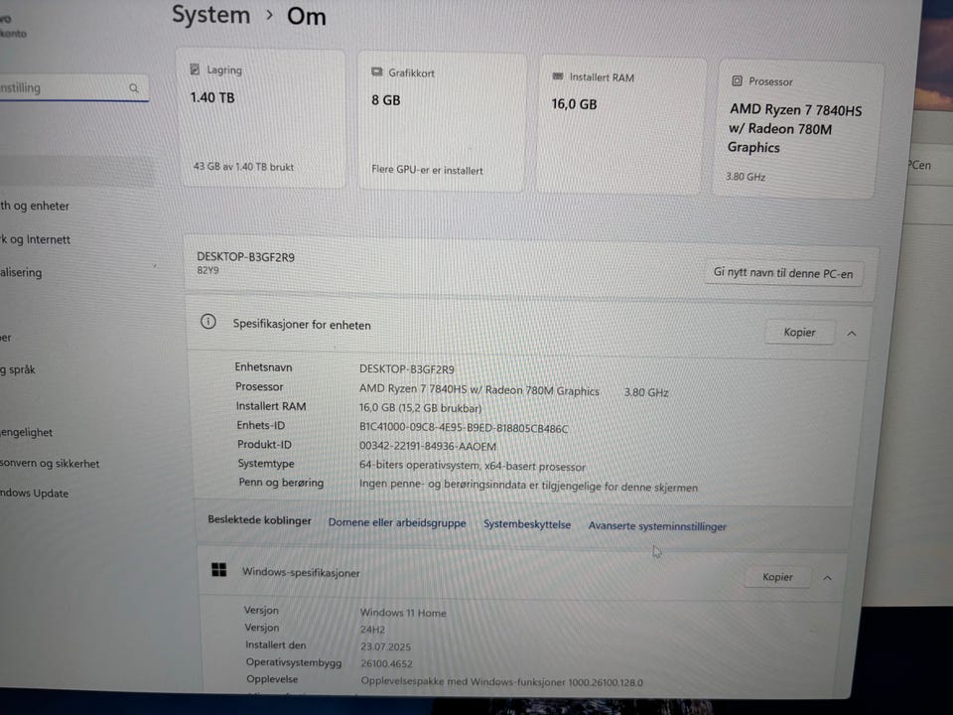This screenshot has height=715, width=953.
Task: Copy device specs with the top Kopier button
Action: 799,332
